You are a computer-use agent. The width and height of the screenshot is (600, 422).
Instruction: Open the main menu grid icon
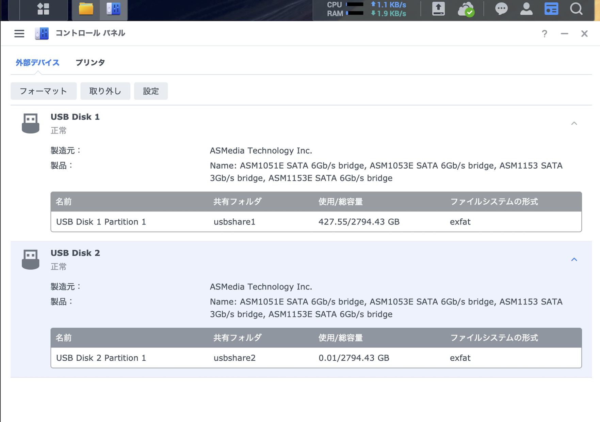tap(43, 9)
